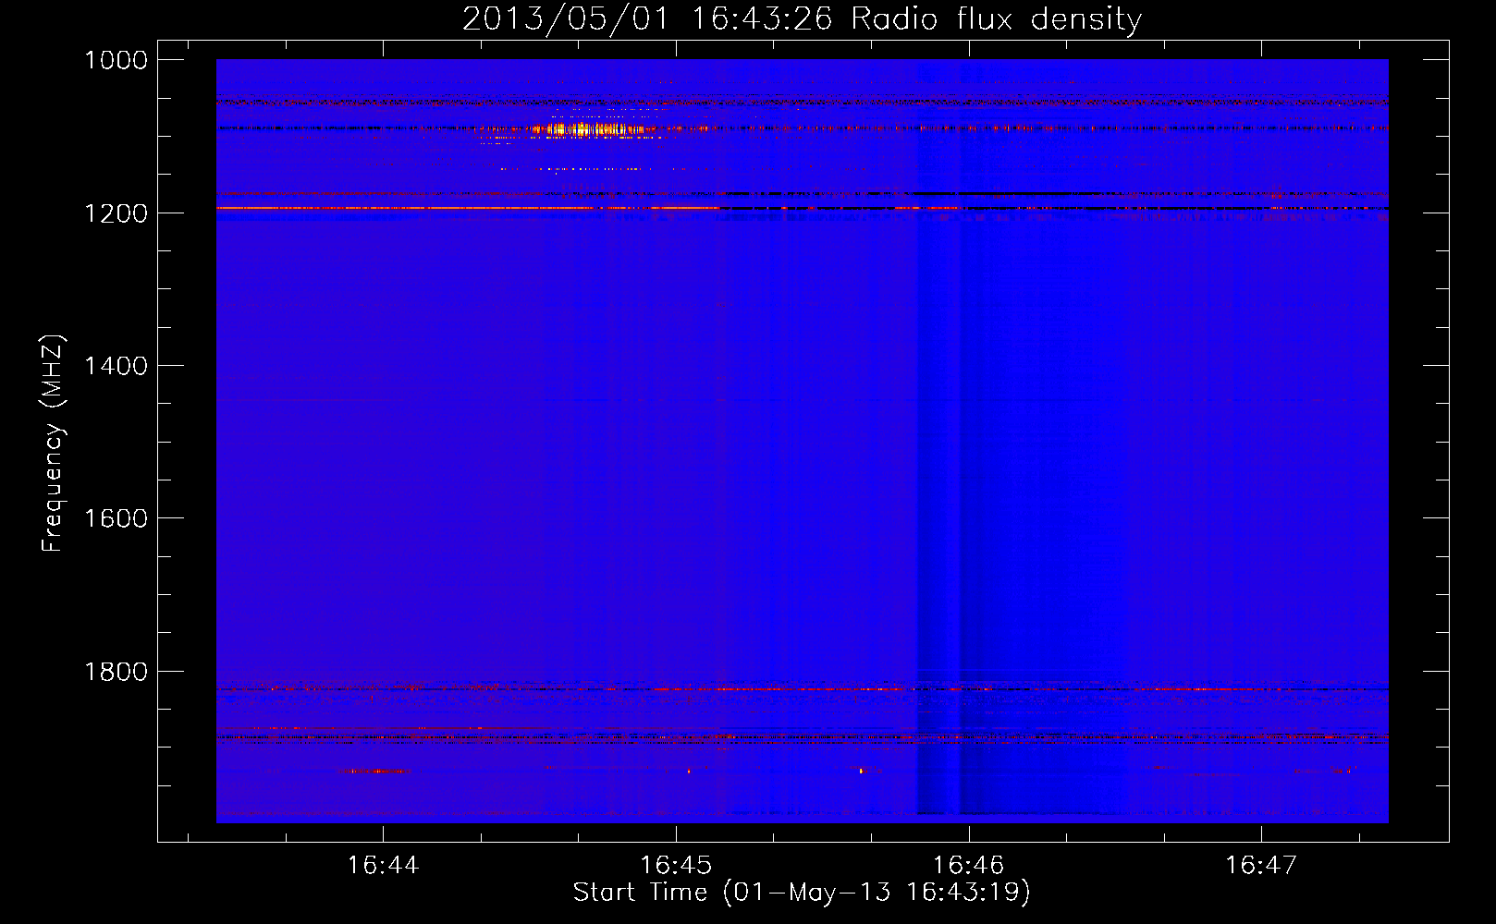Click the 1400 frequency tick label
Screen dimensions: 1496x924
pos(116,366)
